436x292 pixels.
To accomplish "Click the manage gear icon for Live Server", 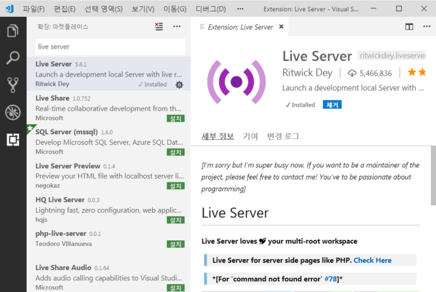I will point(179,85).
